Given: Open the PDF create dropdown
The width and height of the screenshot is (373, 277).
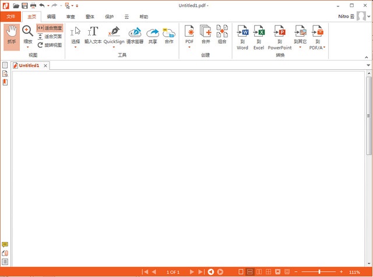Looking at the screenshot, I should (x=189, y=47).
